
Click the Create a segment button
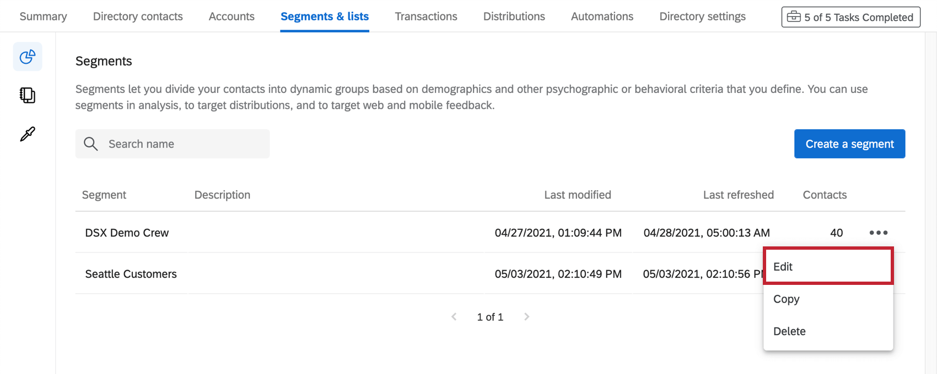pyautogui.click(x=849, y=144)
